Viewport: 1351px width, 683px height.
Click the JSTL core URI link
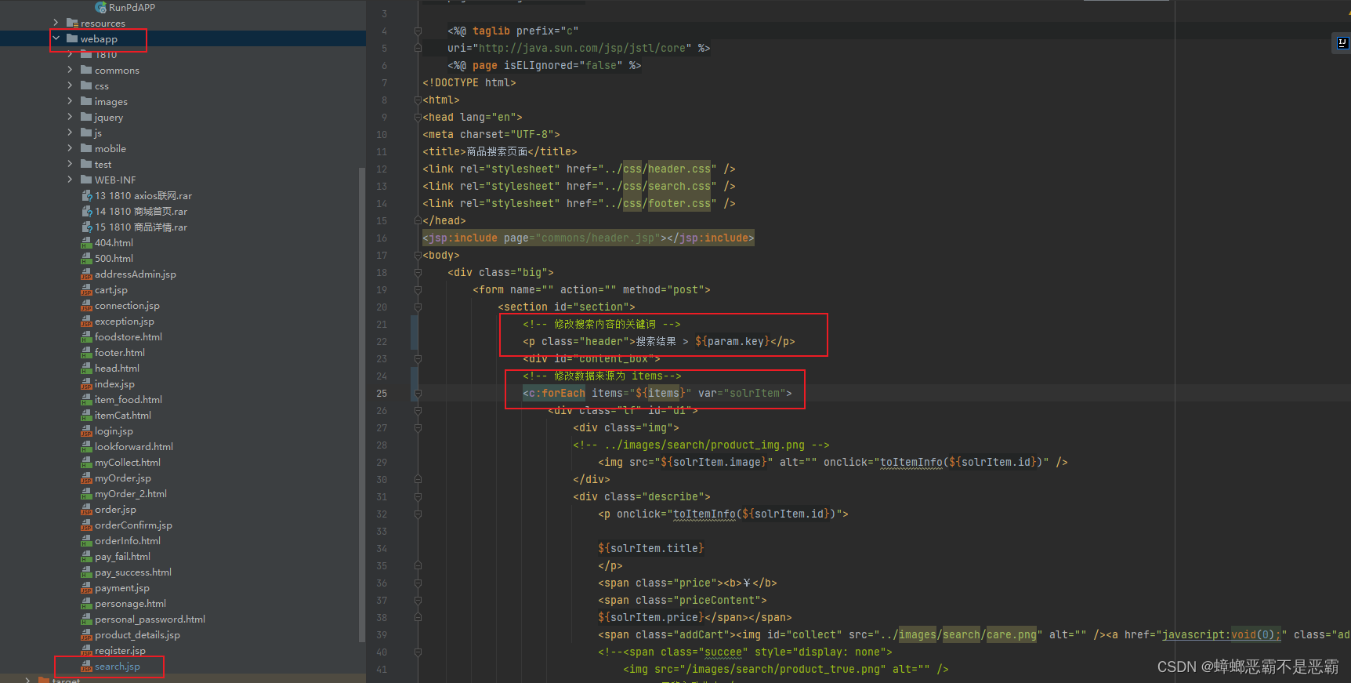(x=582, y=48)
